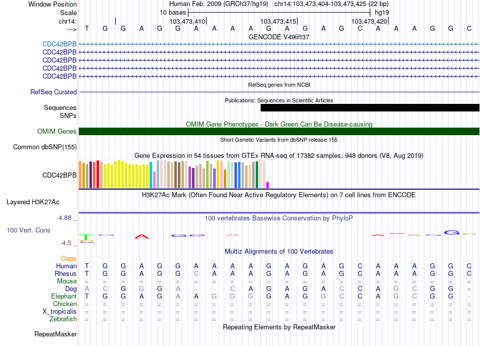Select the 'Dog' alignment row label
The image size is (480, 346).
pos(71,289)
